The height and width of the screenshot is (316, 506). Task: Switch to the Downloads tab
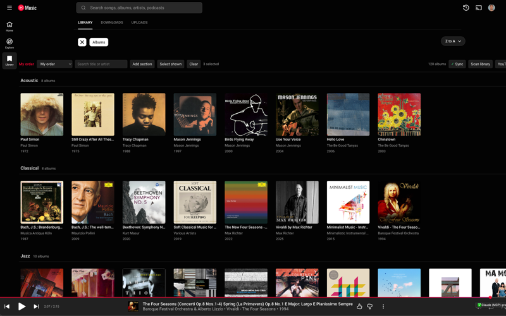(112, 23)
